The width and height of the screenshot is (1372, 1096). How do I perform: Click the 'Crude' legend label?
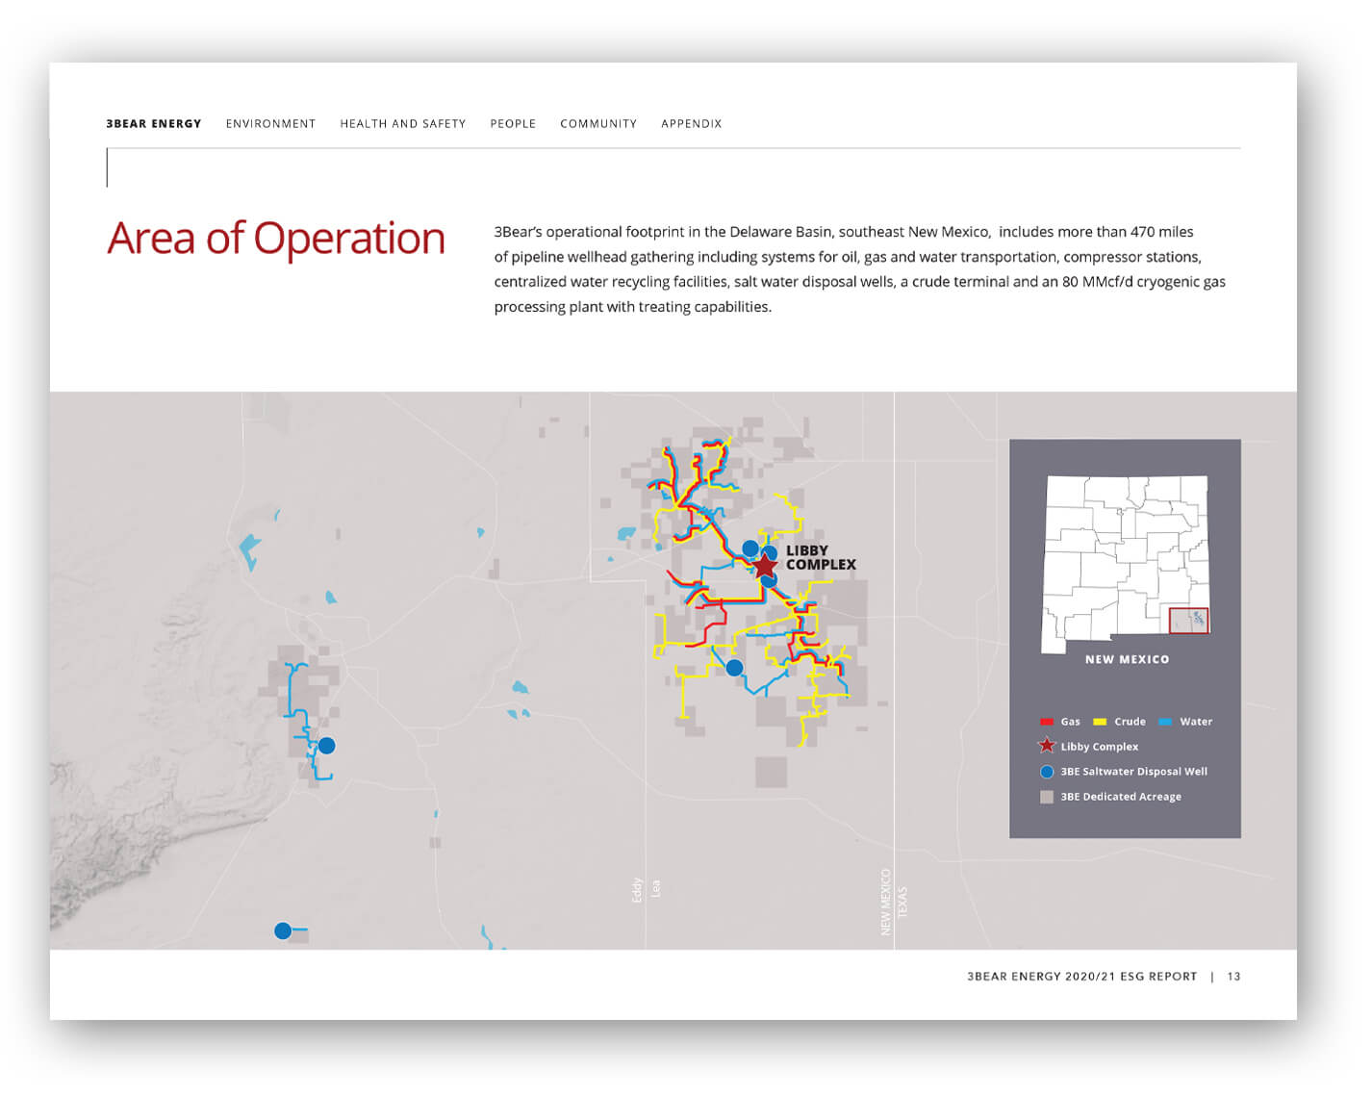pos(1130,722)
